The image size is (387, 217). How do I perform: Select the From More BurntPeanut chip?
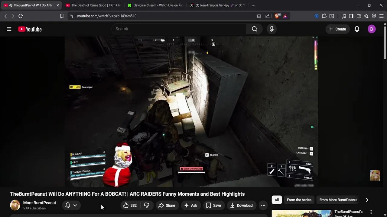(338, 200)
